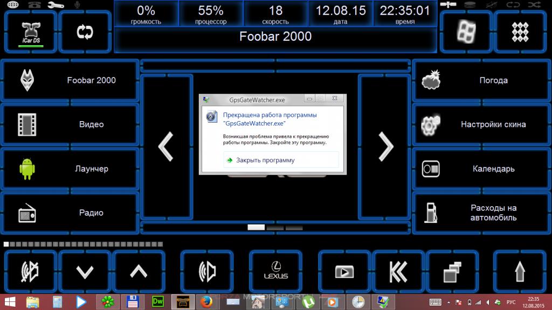Open the Радио menu item
The image size is (552, 310).
pos(71,213)
